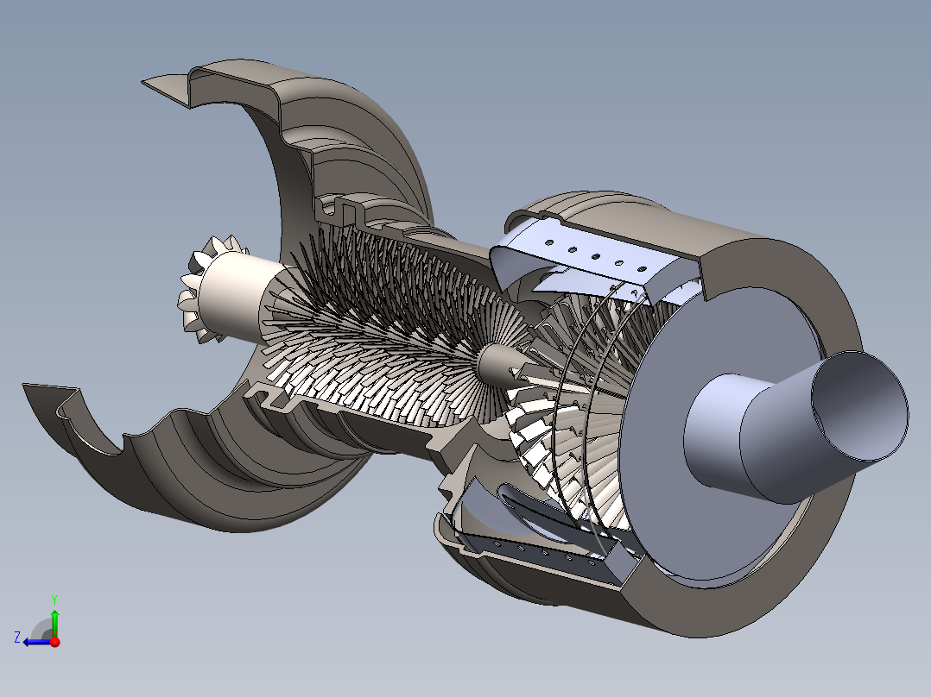Click the XYZ orientation triad

point(38,622)
